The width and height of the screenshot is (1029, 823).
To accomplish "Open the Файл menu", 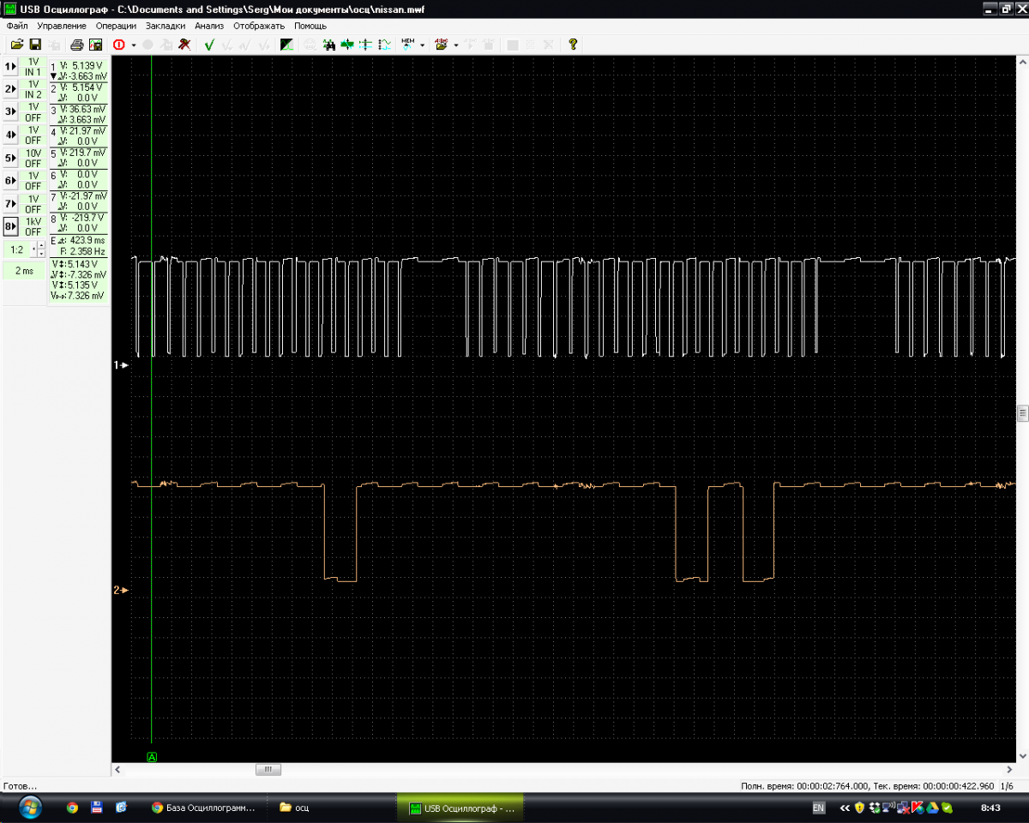I will pos(17,26).
